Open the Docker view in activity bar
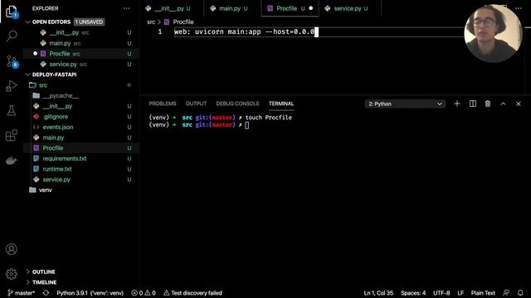 click(x=12, y=161)
